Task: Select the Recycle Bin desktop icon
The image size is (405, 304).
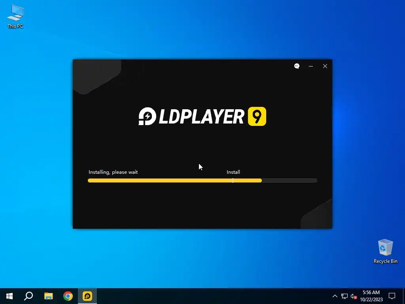Action: pos(385,251)
